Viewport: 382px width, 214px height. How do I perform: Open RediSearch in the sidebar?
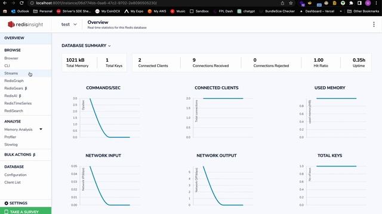pyautogui.click(x=14, y=111)
